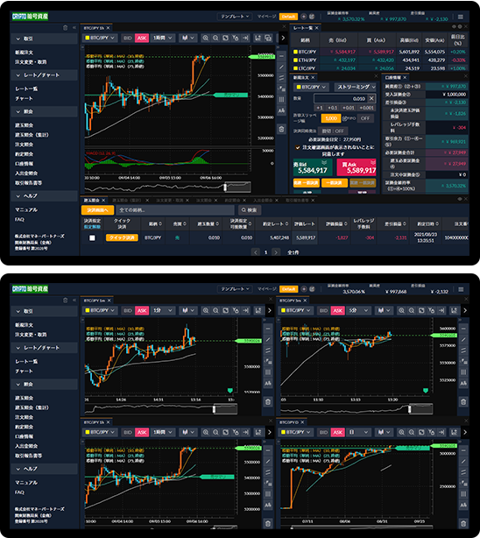The width and height of the screenshot is (480, 538).
Task: Click the trash icon in left sidebar header
Action: (65, 28)
